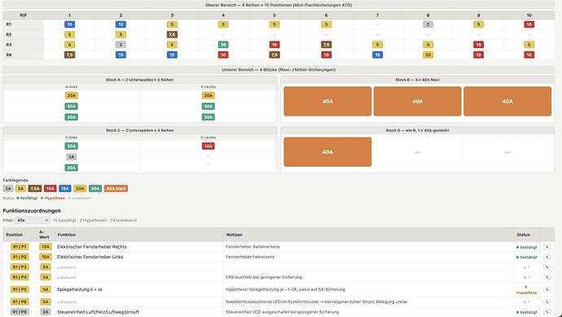
Task: Click the 'Funktionszuordnungen' heading
Action: click(32, 211)
